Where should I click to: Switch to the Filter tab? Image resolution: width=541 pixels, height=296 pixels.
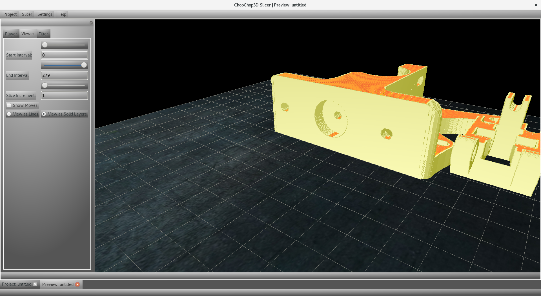pos(43,34)
